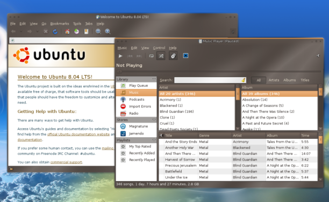
Task: Open Recently Played playlist
Action: pos(136,160)
